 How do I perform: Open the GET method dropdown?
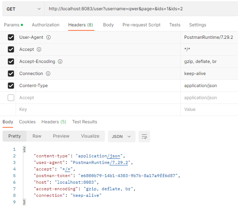(24, 9)
